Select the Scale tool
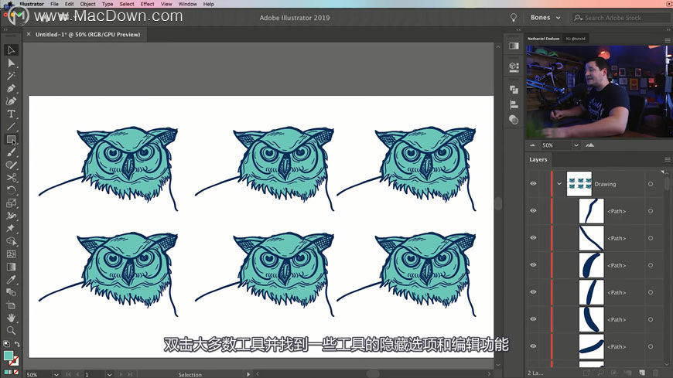Screen dimensions: 673x378 click(11, 203)
